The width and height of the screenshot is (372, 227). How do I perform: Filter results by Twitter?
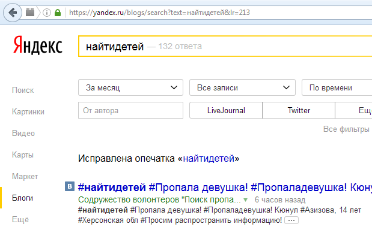coord(299,110)
